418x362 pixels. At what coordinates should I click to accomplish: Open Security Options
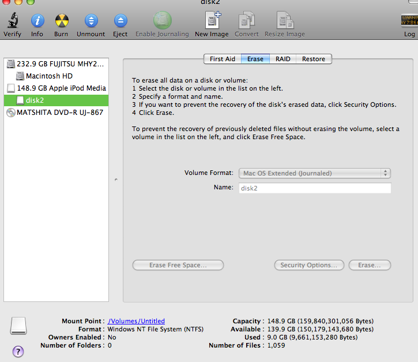click(309, 265)
